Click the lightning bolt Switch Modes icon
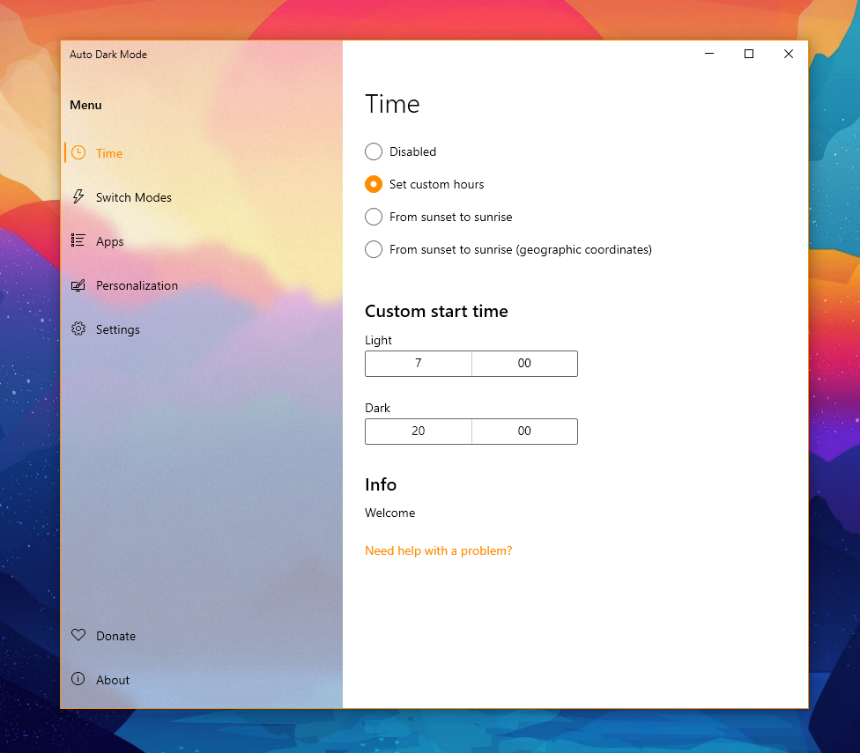Screen dimensions: 860x753 (x=78, y=196)
